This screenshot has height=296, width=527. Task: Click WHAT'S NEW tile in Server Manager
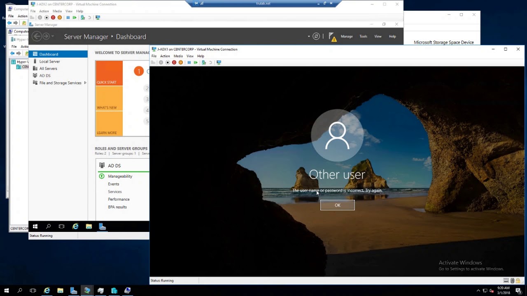pos(109,98)
